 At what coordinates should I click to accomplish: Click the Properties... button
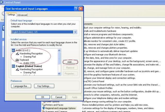(x=70, y=74)
